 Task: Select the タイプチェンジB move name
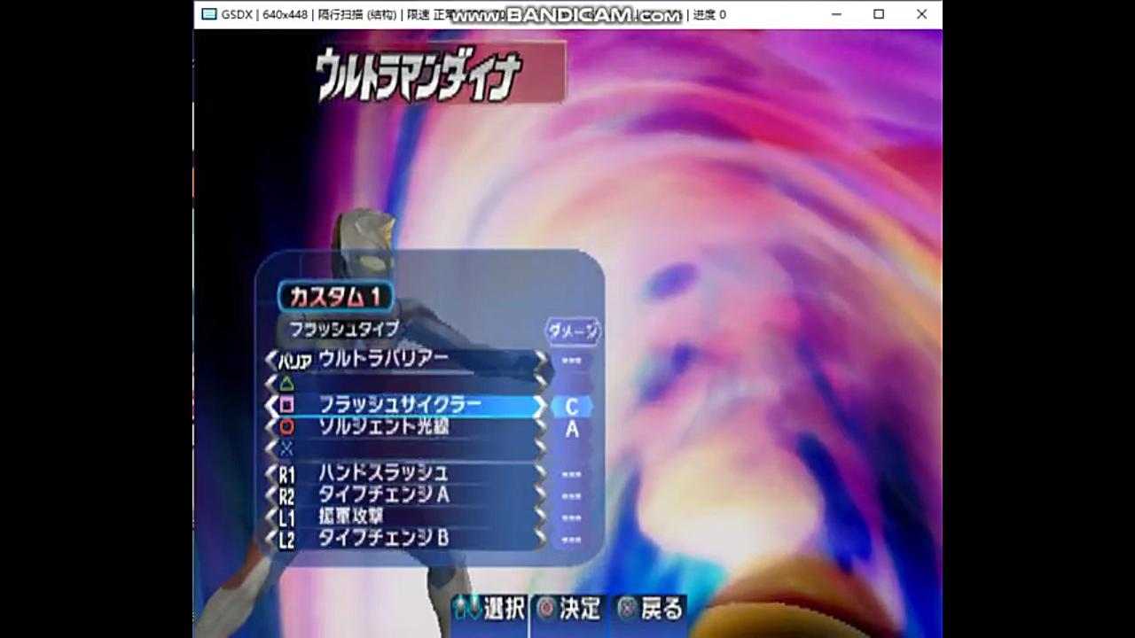click(384, 539)
